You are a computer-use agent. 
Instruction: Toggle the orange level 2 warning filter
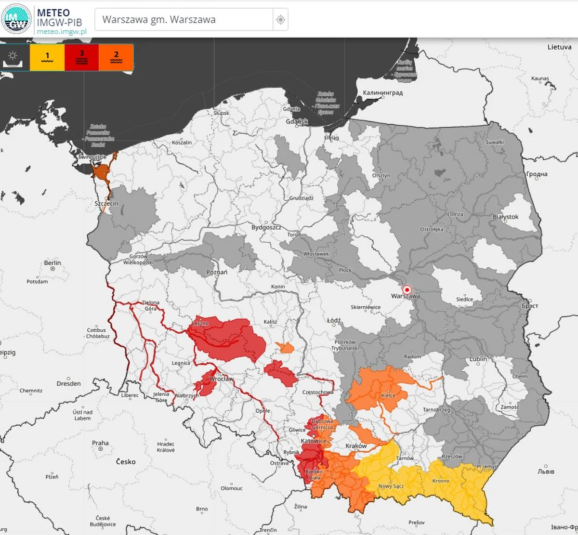click(x=115, y=57)
